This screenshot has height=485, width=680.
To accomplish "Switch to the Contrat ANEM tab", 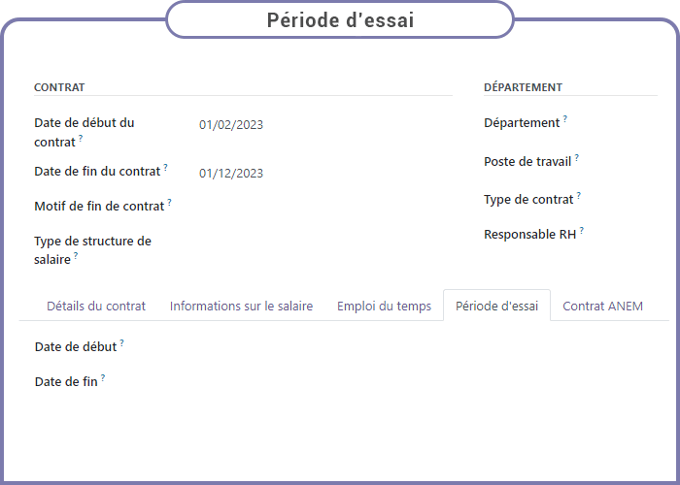I will point(602,306).
